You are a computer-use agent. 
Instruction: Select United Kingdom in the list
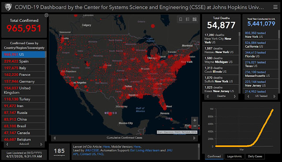23,90
